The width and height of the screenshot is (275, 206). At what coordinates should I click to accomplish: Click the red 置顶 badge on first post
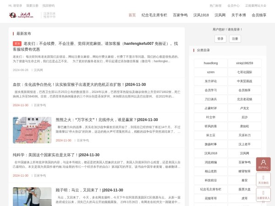click(x=17, y=43)
